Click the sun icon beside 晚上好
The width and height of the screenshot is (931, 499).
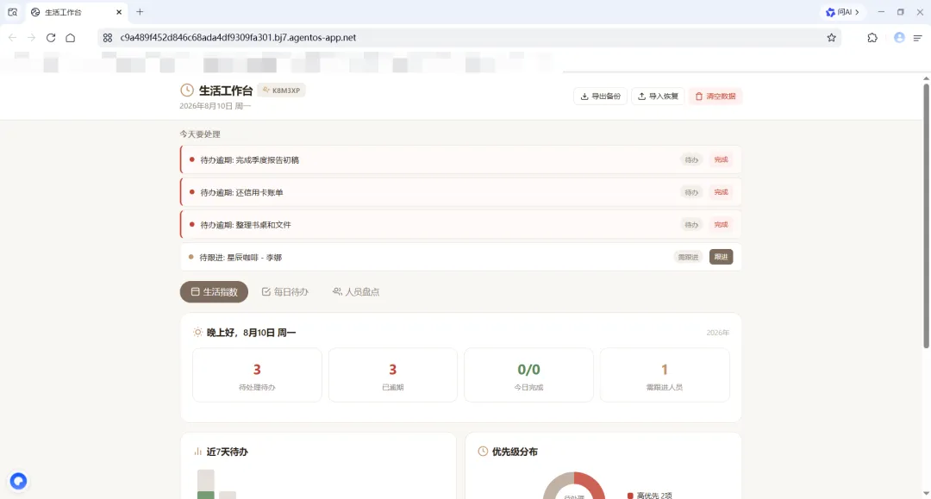pyautogui.click(x=197, y=333)
